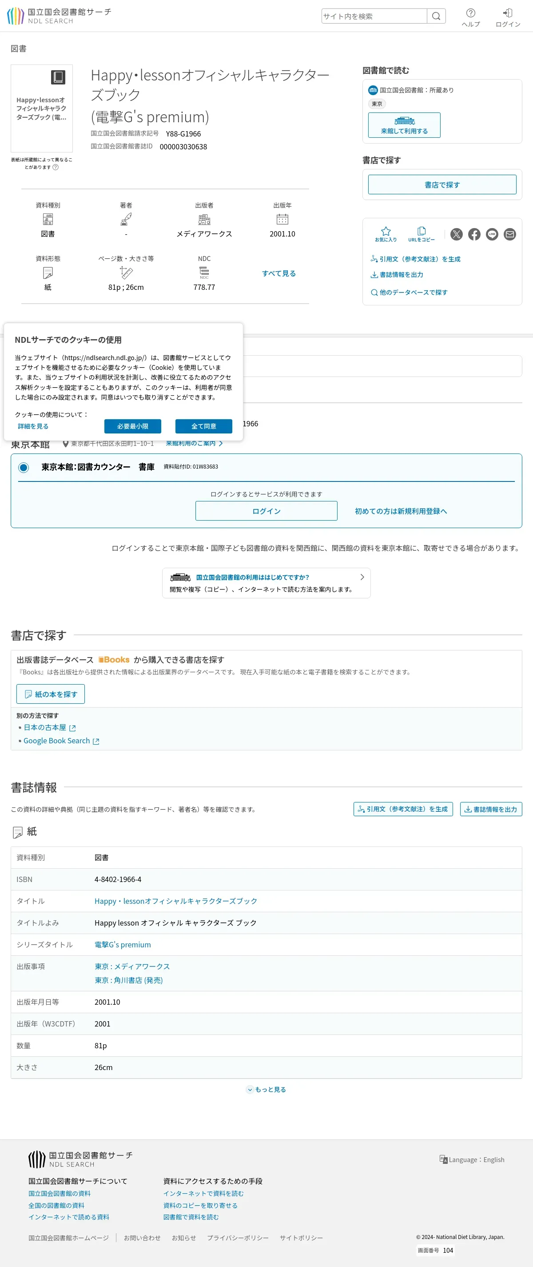Open publisher link 東京 : 角川書店 (発売)

(129, 980)
